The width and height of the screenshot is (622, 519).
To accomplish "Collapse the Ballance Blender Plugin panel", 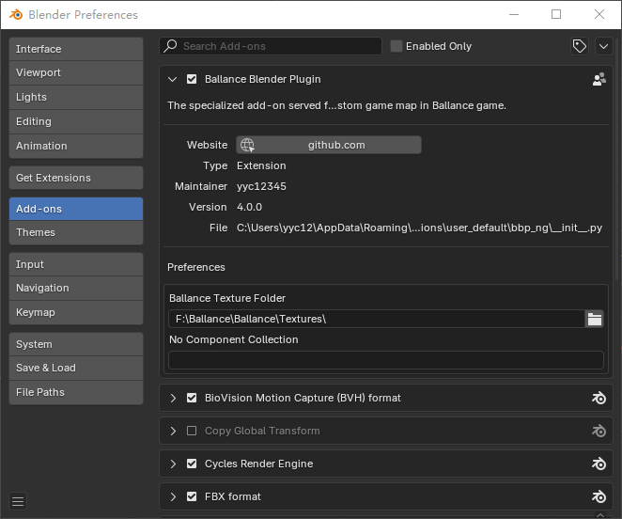I will click(x=173, y=80).
